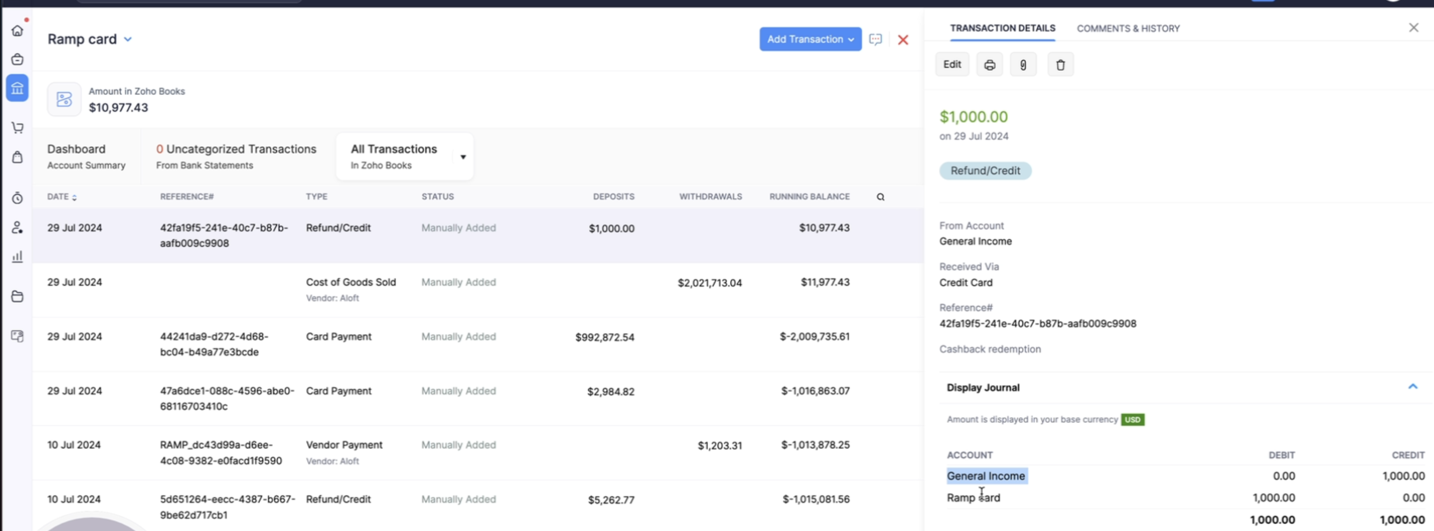Click Credit Card under Received Via

click(x=965, y=282)
